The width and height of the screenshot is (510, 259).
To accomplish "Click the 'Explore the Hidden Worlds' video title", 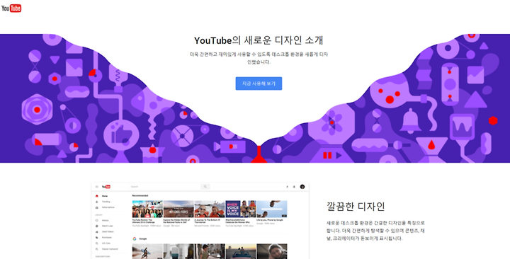I will (x=177, y=221).
